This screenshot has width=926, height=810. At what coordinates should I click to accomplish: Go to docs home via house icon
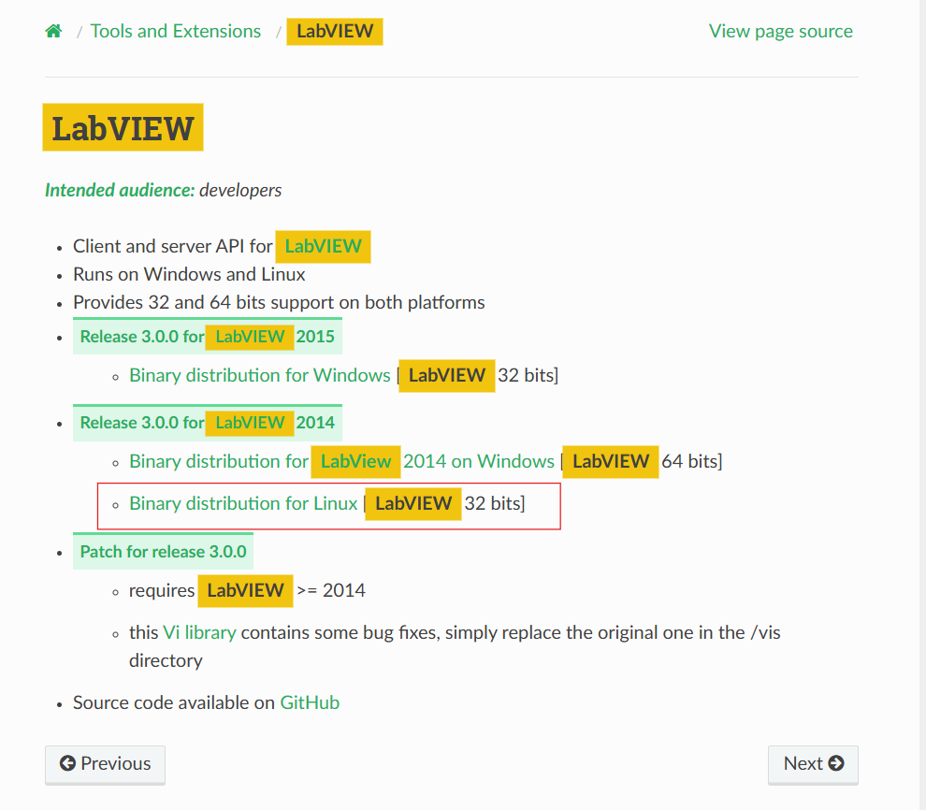[x=53, y=31]
